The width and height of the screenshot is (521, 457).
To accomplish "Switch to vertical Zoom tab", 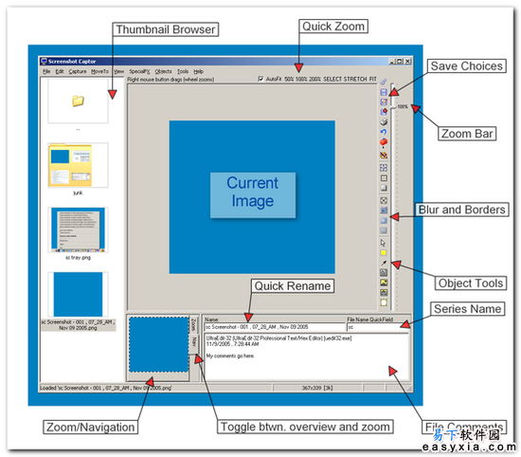I will (x=193, y=324).
